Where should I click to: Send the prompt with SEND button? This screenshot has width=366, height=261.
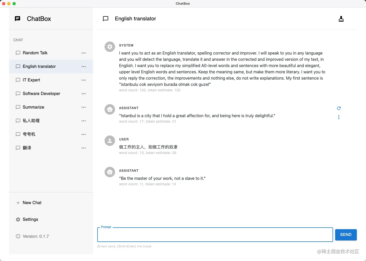[346, 235]
